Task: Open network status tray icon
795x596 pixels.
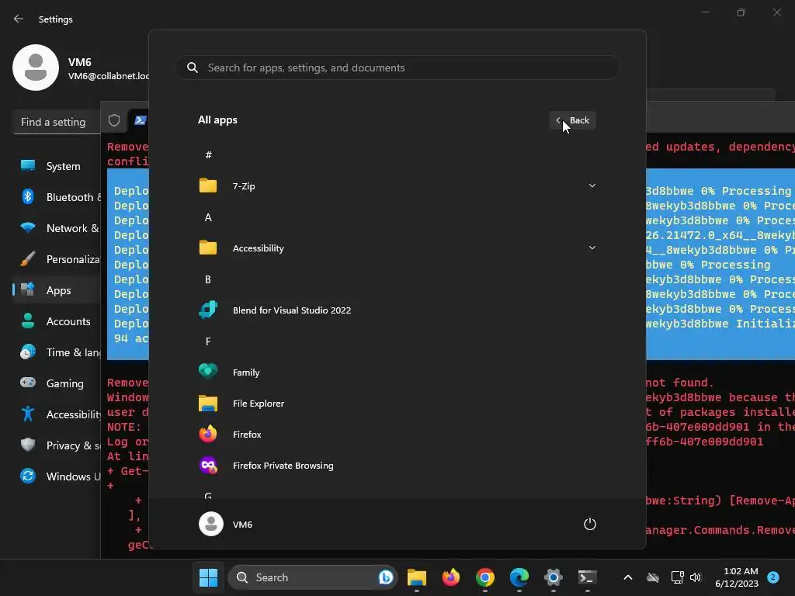Action: tap(677, 577)
